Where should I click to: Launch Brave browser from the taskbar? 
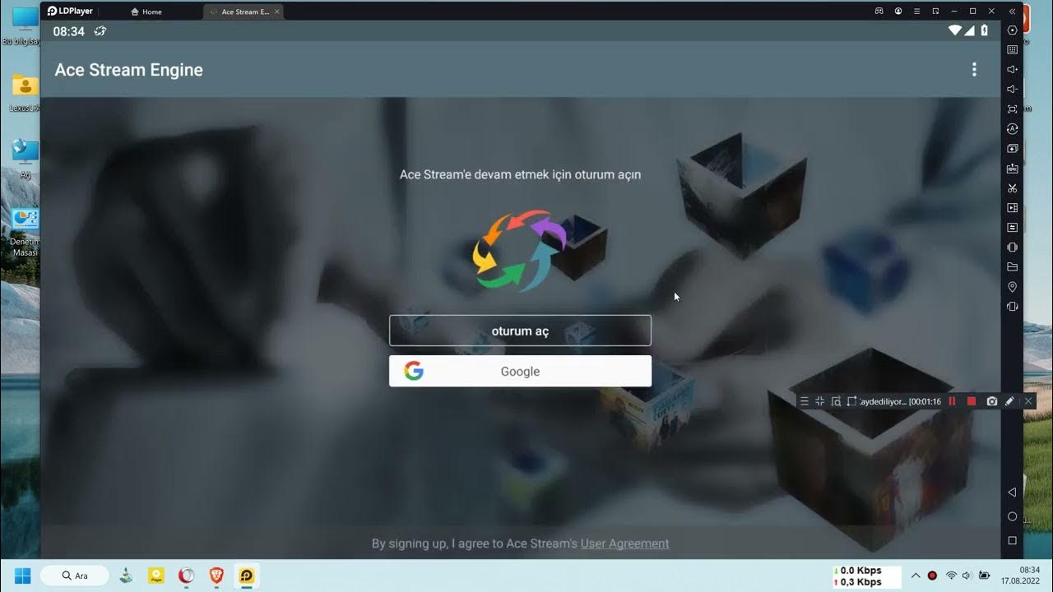[216, 576]
